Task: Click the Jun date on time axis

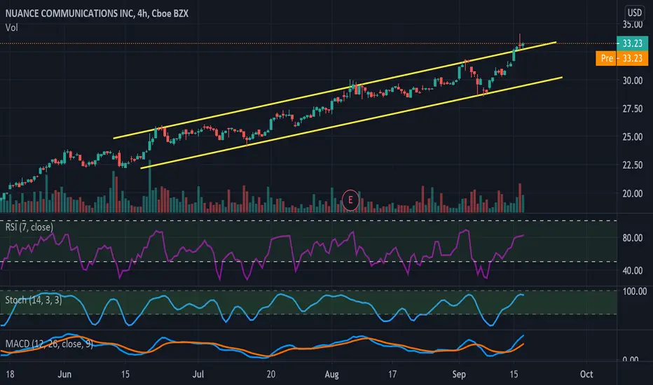Action: point(64,374)
